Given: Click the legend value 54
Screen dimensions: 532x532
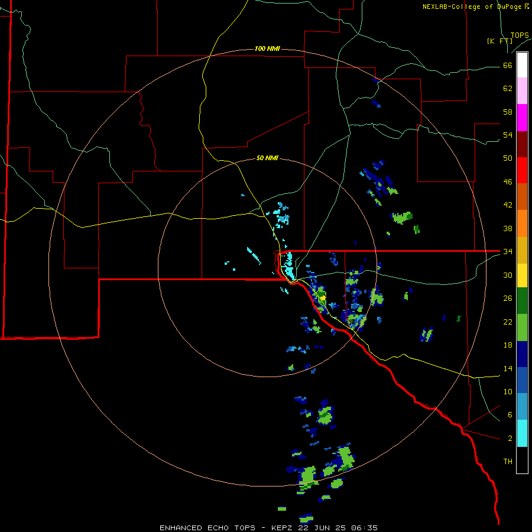Looking at the screenshot, I should point(508,135).
